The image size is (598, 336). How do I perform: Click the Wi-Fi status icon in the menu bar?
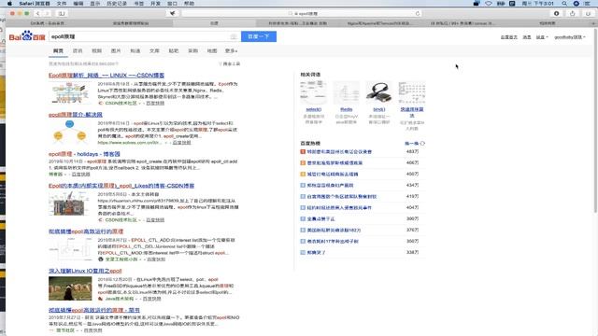pos(489,4)
